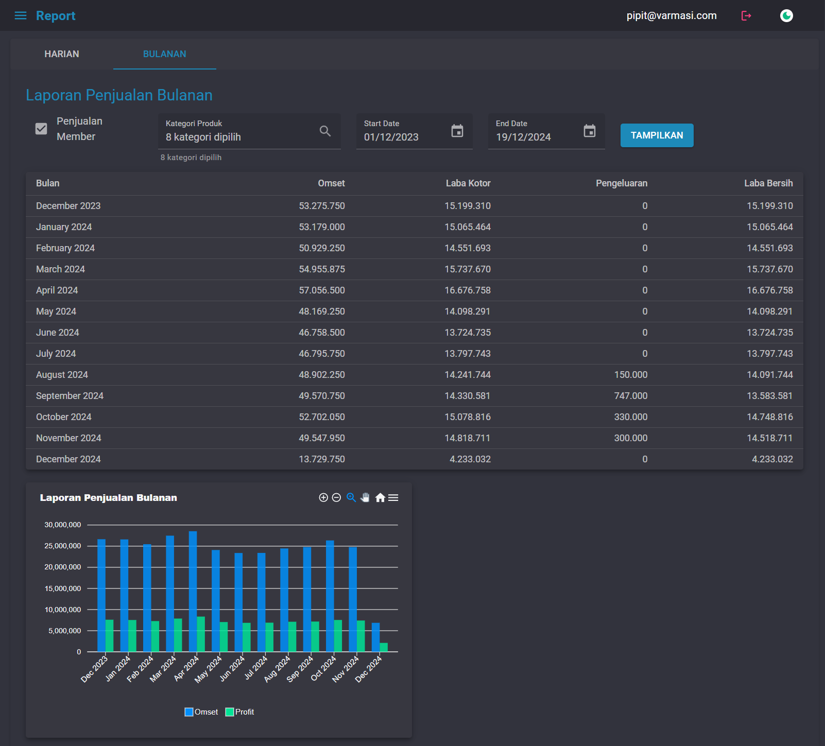
Task: Select the February 2024 row label
Action: [x=65, y=248]
